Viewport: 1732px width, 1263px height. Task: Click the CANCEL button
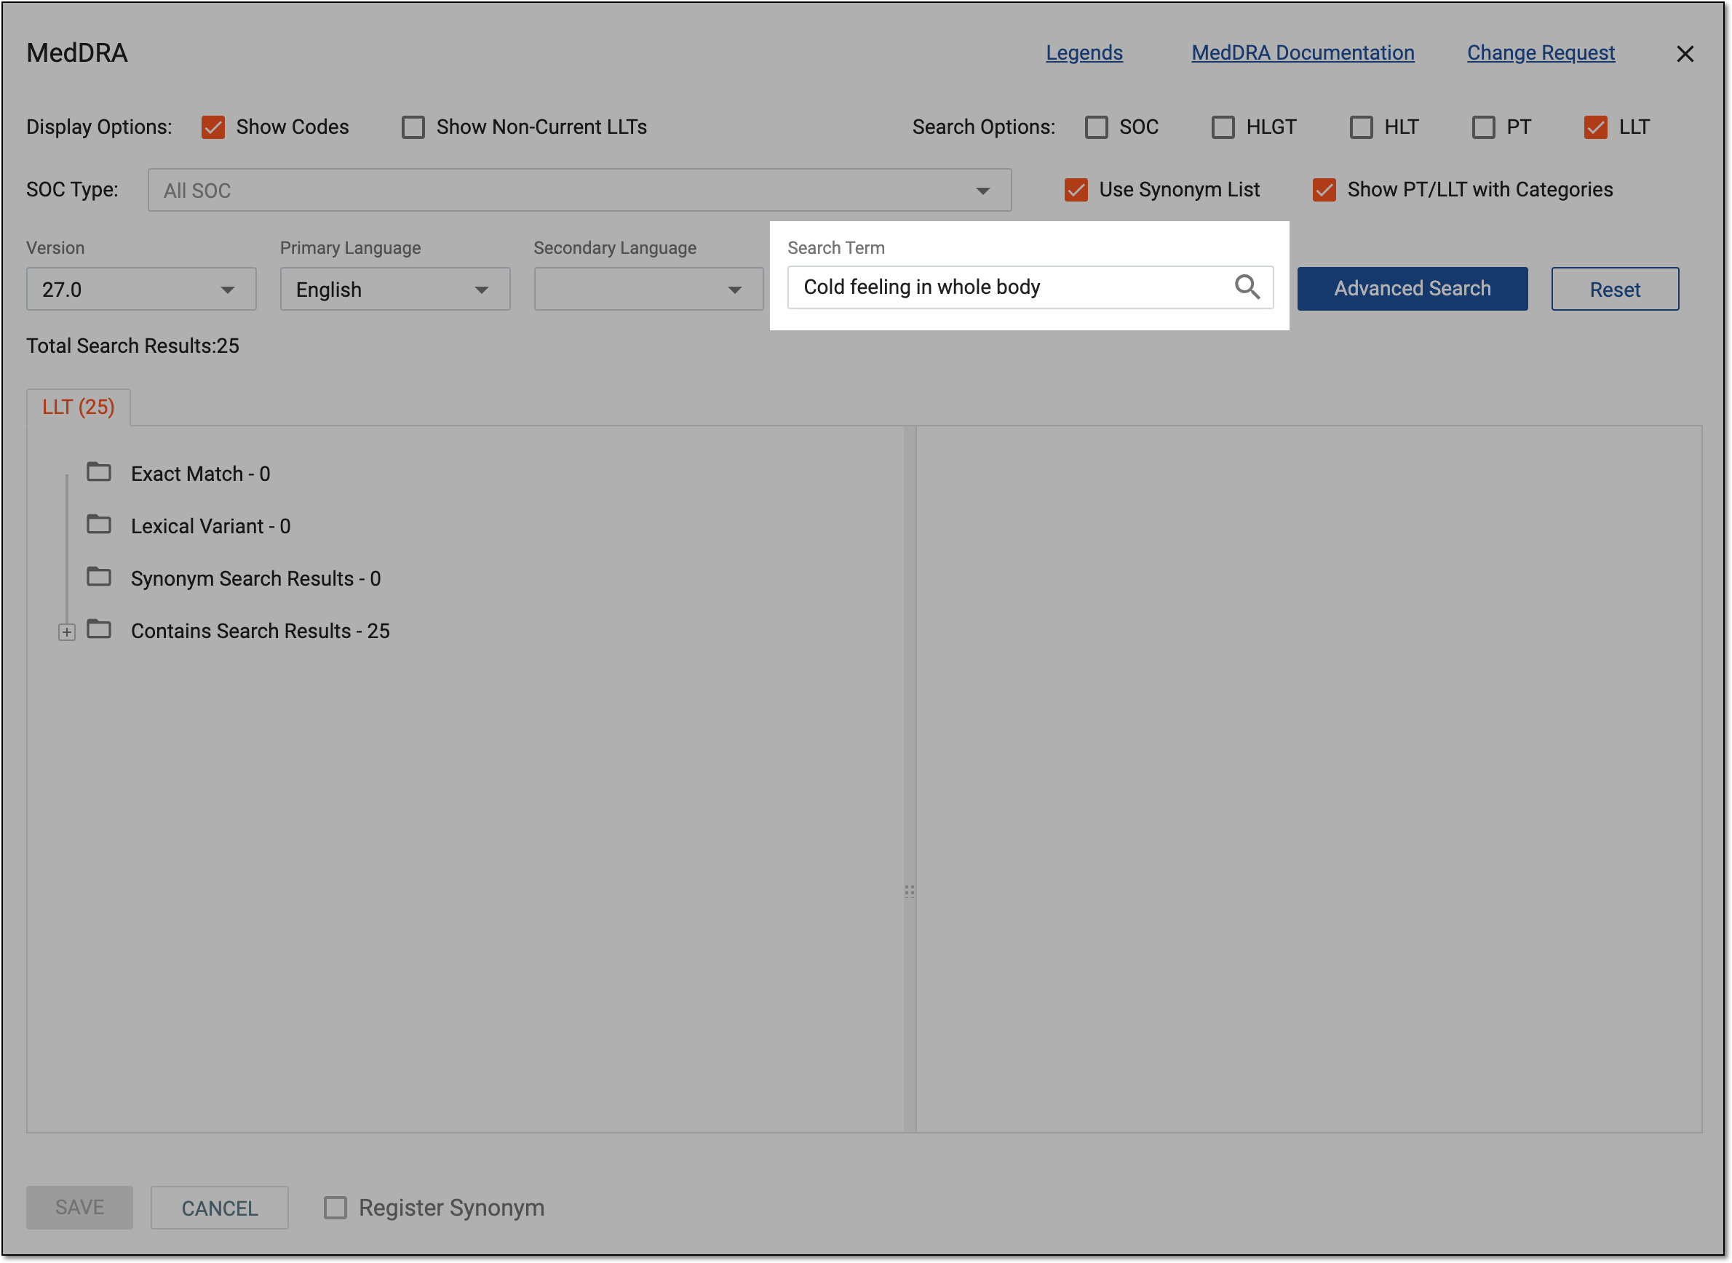tap(220, 1207)
